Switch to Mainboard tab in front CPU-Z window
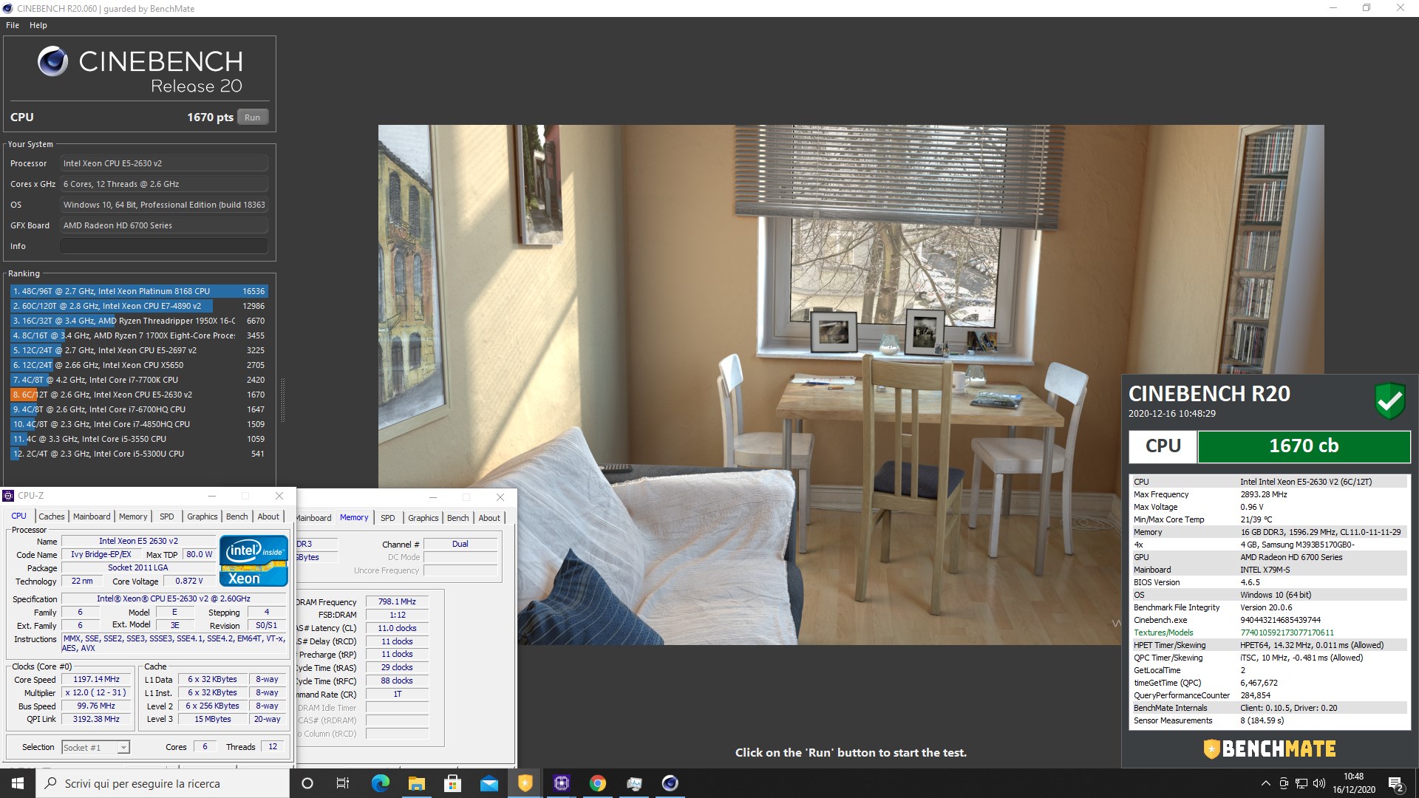The image size is (1419, 798). [92, 516]
